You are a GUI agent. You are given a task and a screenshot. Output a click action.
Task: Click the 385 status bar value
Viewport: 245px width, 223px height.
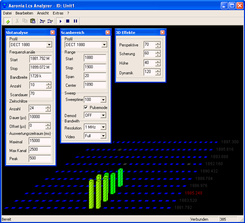point(228,219)
